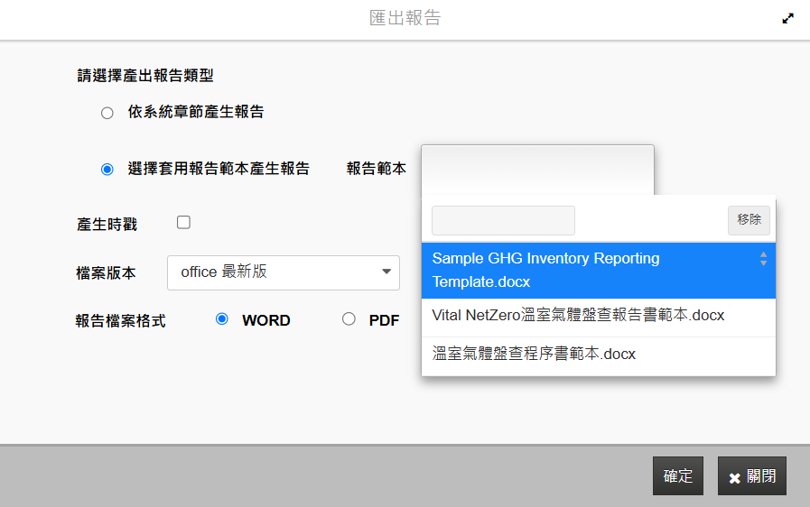Choose the PDF file format radio button

point(349,319)
